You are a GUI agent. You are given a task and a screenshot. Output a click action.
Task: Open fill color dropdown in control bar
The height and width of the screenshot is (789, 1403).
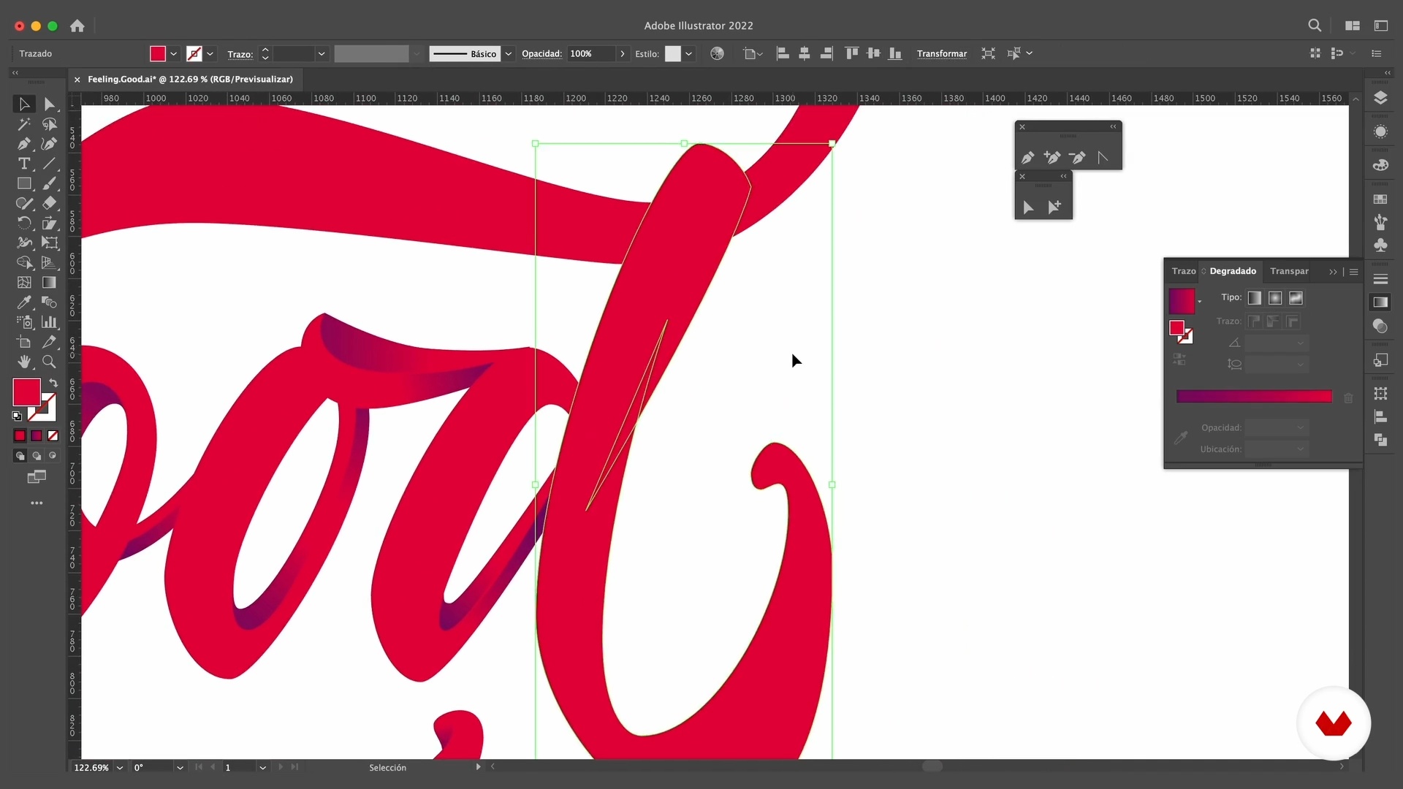pos(174,53)
